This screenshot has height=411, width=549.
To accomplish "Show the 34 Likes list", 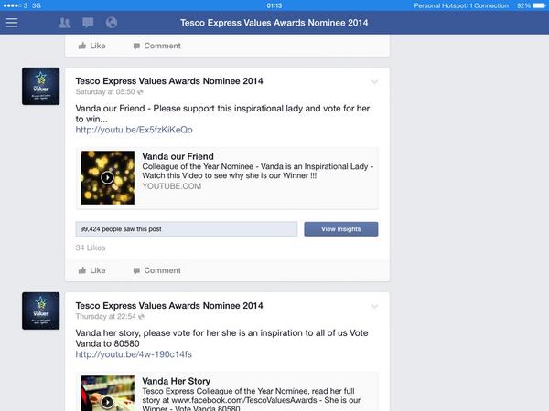I will pos(91,248).
